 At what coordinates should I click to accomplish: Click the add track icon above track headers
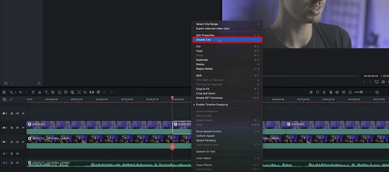click(x=5, y=99)
